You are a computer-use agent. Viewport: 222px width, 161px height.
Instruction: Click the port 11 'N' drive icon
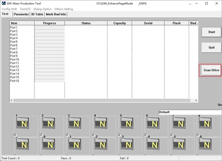click(75, 144)
